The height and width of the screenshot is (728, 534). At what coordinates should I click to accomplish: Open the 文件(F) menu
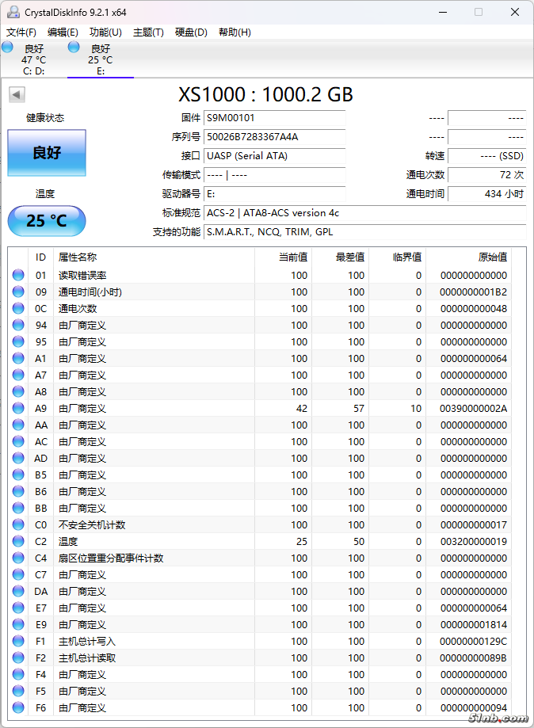[x=21, y=32]
